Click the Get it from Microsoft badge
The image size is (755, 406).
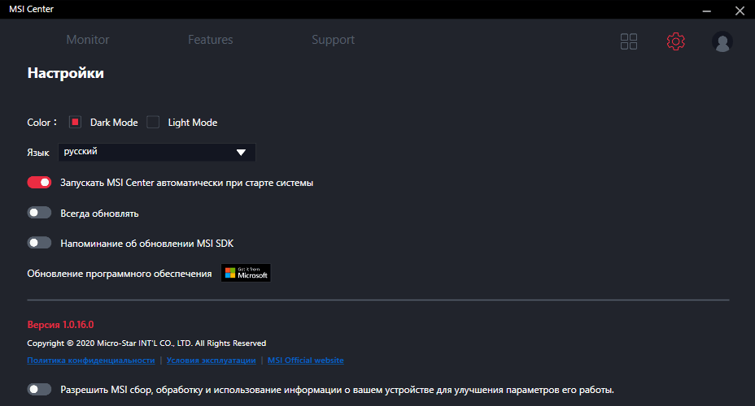(246, 273)
